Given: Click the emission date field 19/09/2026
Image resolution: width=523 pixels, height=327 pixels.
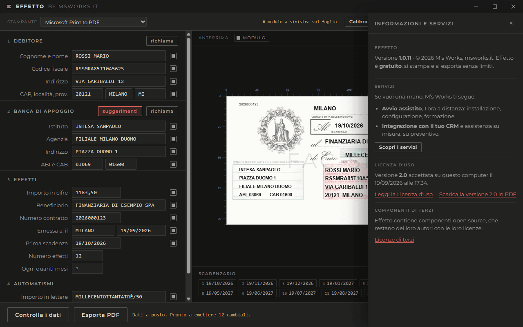Looking at the screenshot, I should tap(141, 231).
